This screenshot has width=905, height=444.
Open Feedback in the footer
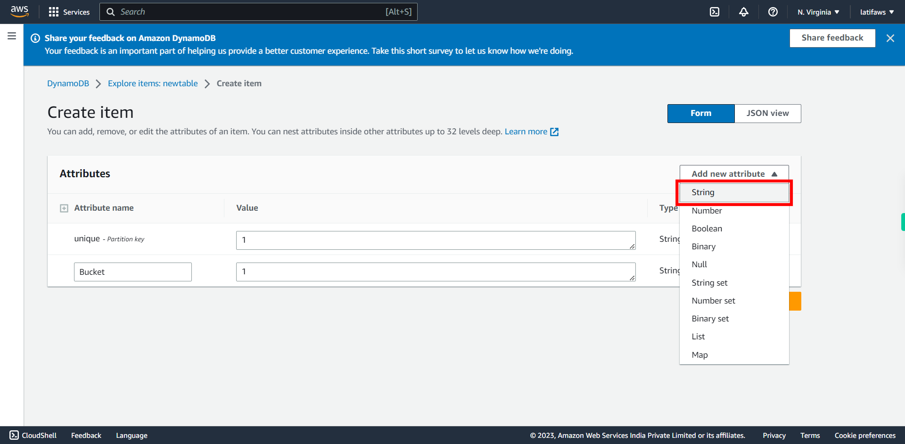click(x=86, y=436)
